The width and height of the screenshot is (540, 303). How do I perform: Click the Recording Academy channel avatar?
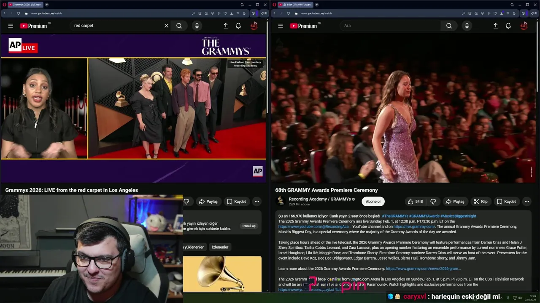281,202
